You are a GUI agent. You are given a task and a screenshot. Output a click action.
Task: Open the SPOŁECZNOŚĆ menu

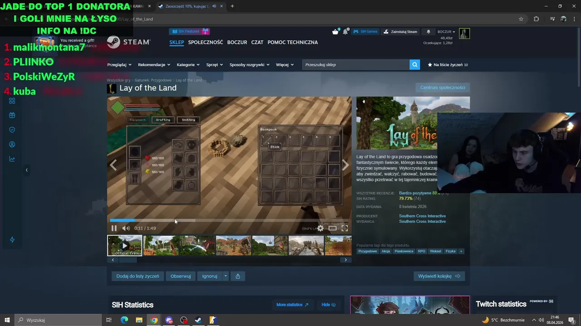(x=205, y=42)
